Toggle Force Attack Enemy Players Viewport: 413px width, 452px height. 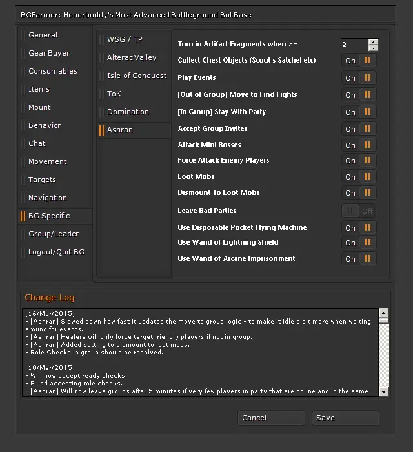point(359,161)
